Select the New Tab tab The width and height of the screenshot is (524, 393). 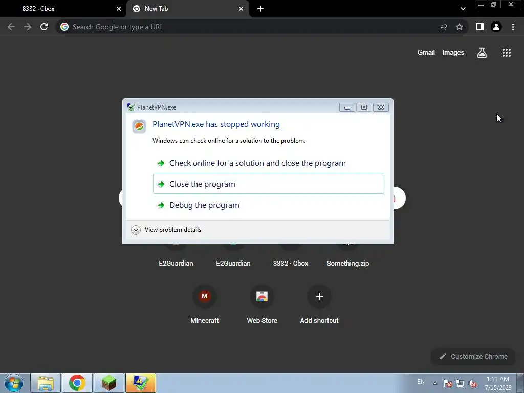click(188, 9)
